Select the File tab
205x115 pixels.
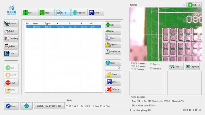tap(63, 12)
